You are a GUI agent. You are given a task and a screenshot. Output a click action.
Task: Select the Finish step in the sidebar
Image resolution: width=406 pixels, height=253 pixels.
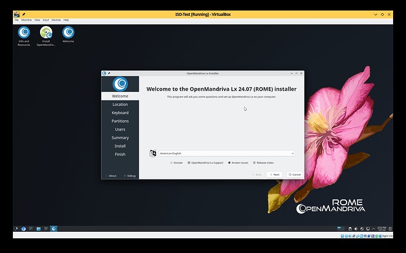pyautogui.click(x=120, y=154)
